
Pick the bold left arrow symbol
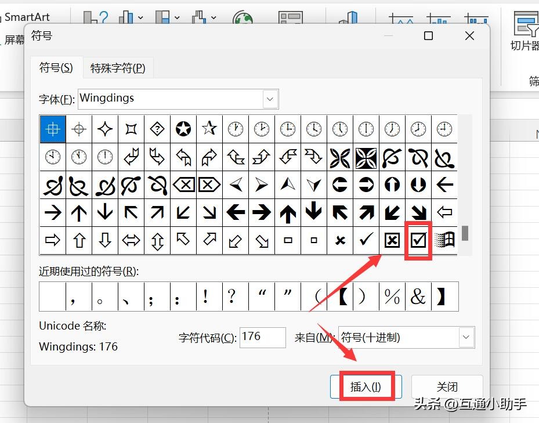tap(236, 212)
